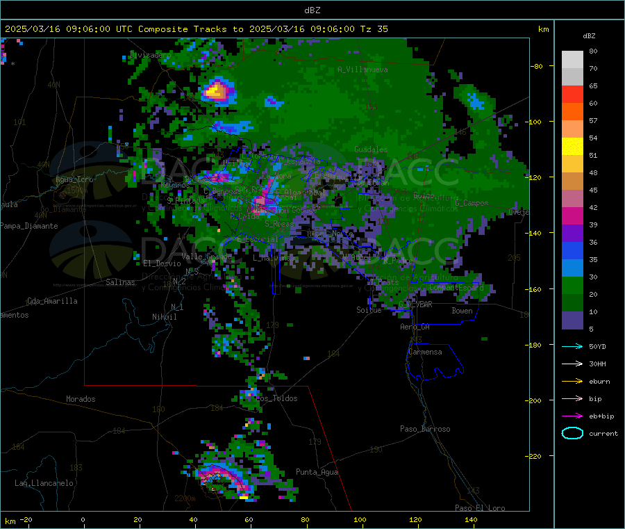Pick the dark green swatch between 20 and 10 dBZ
This screenshot has width=625, height=529.
pyautogui.click(x=572, y=303)
